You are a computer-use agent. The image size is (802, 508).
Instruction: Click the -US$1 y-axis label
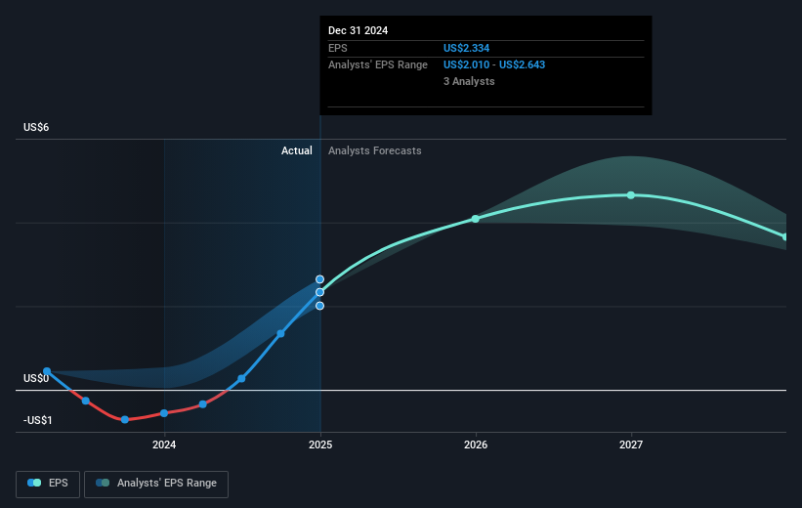38,420
